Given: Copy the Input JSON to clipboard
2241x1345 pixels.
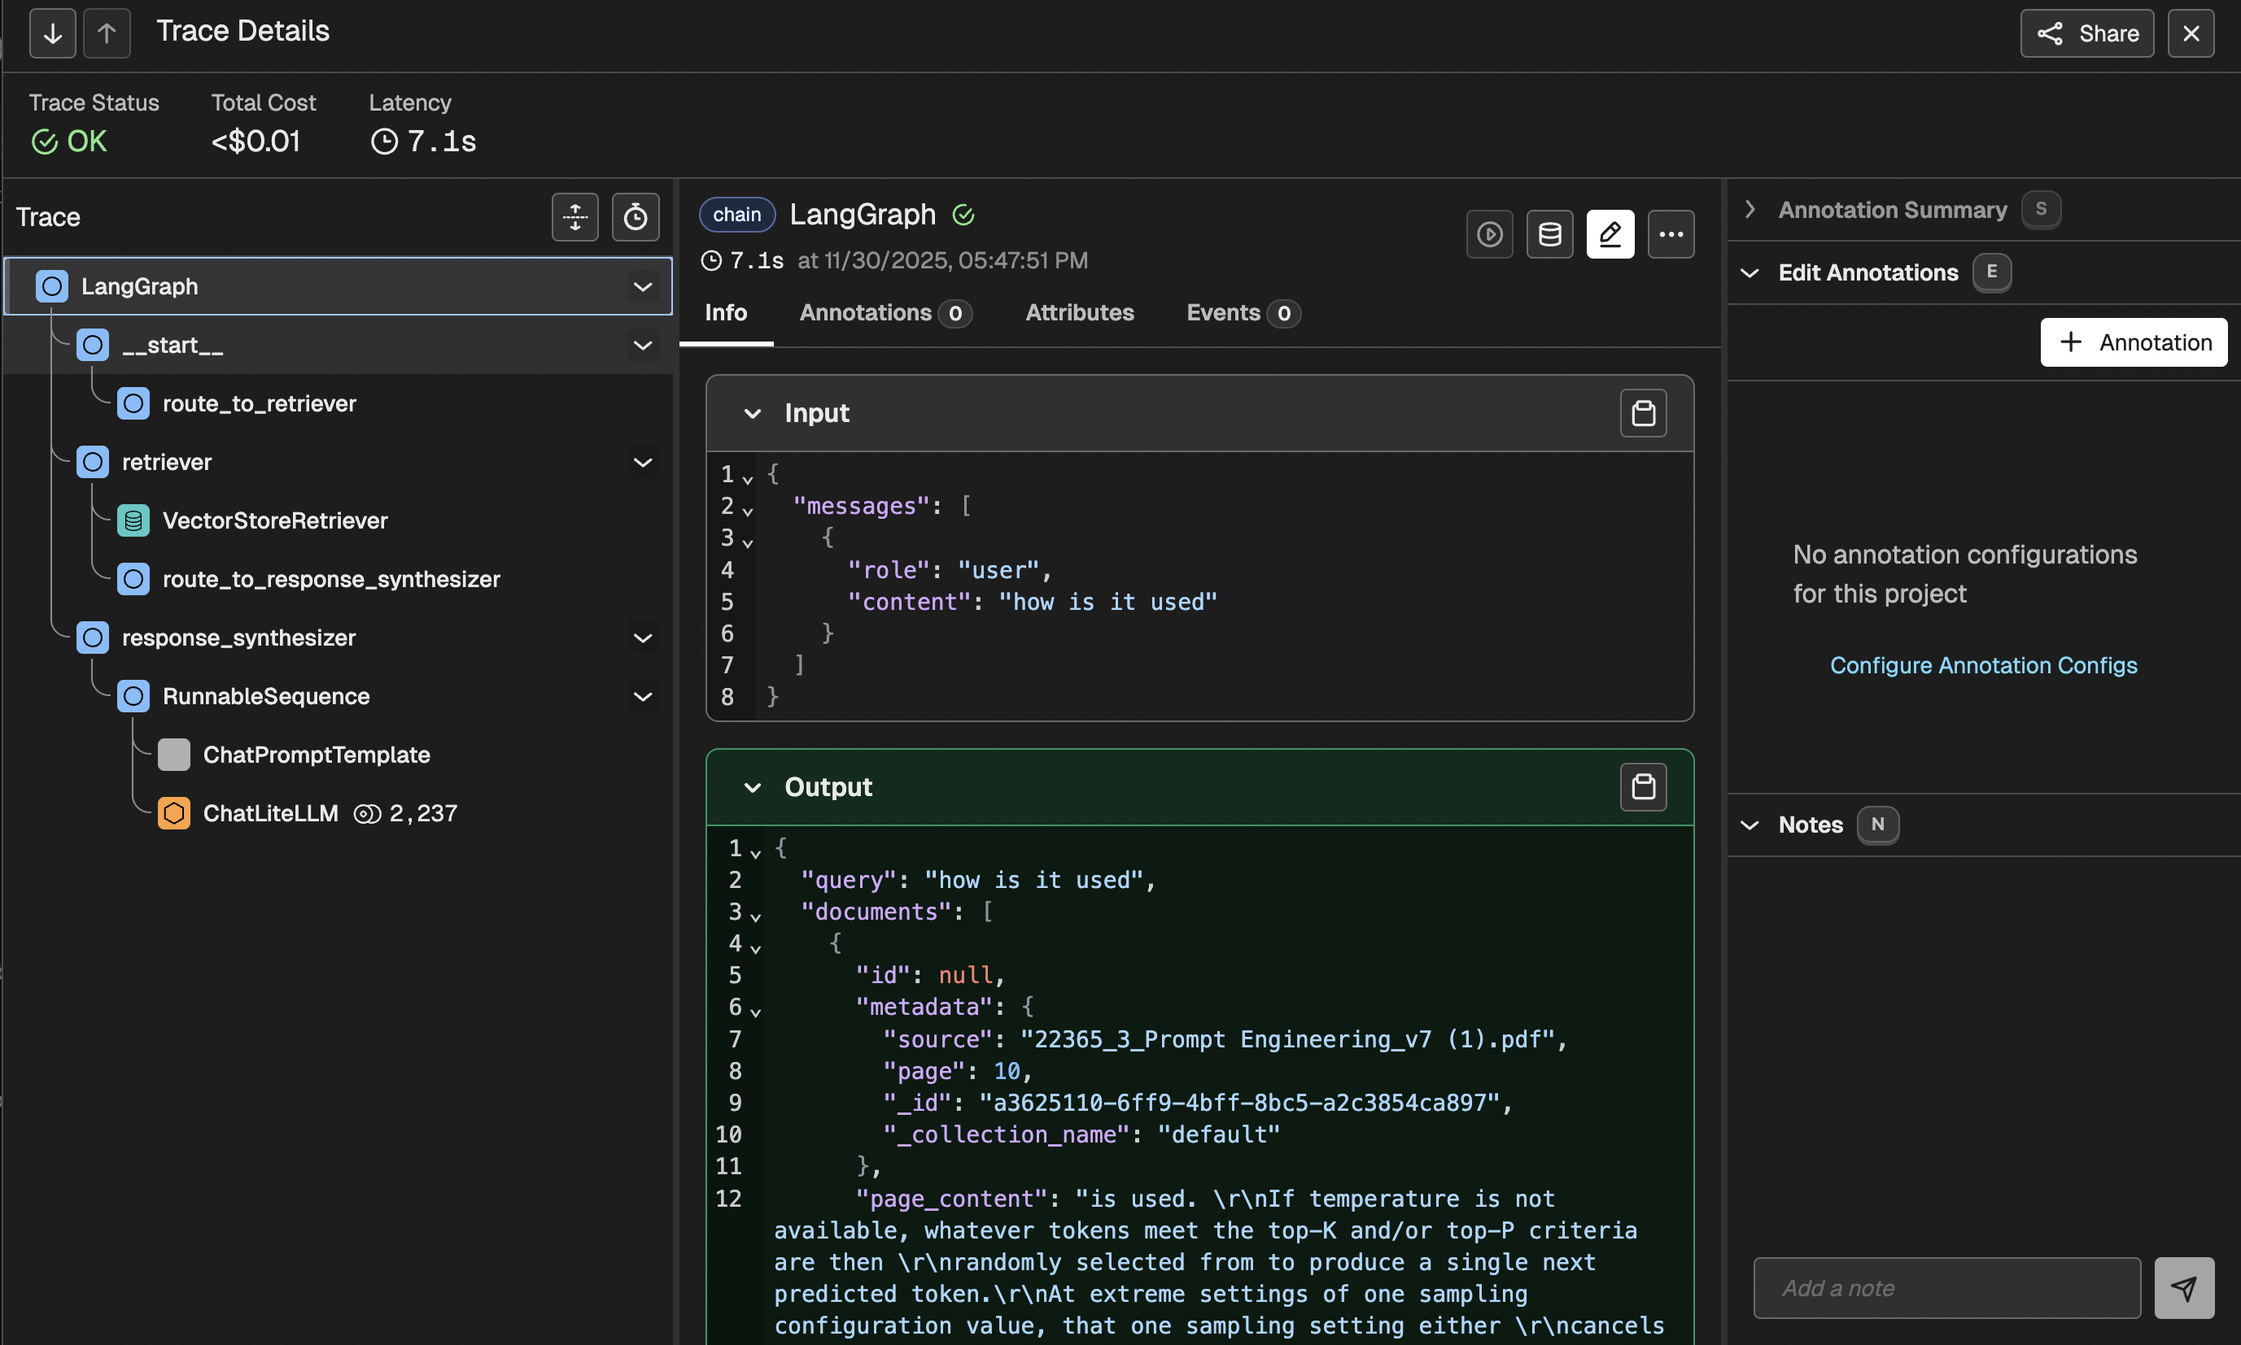Looking at the screenshot, I should [1642, 413].
